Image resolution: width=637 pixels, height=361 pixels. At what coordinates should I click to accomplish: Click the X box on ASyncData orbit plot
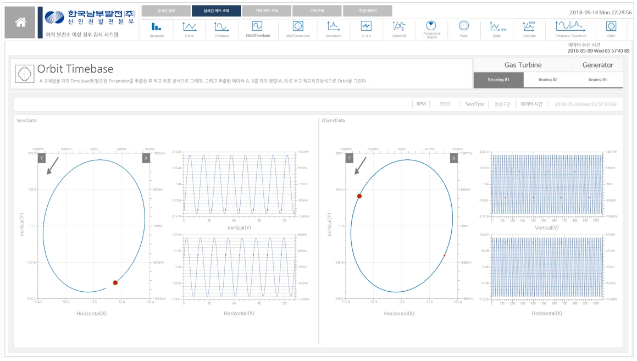(454, 158)
